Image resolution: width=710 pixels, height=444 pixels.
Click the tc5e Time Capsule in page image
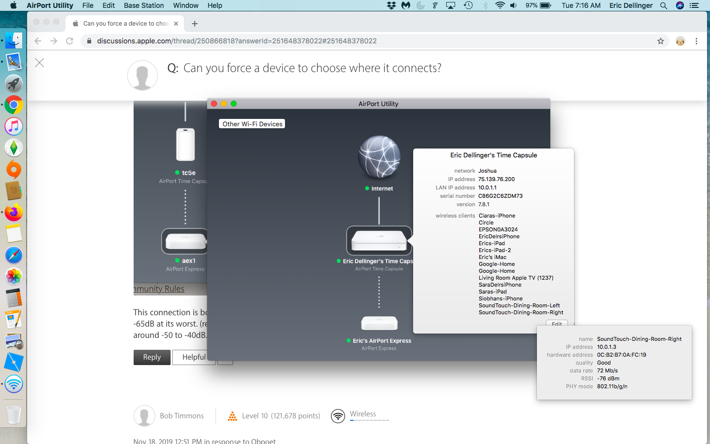pyautogui.click(x=185, y=144)
